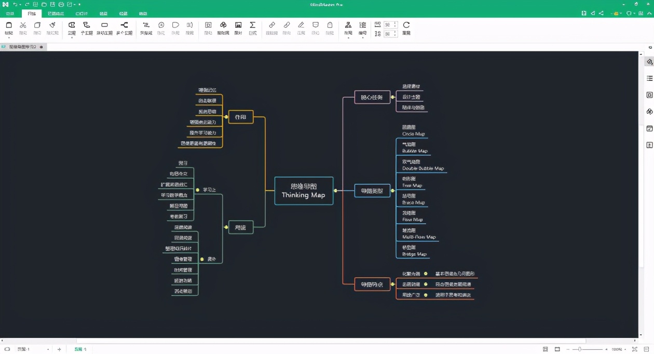Screen dimensions: 654x354
Task: Open the File menu tab
Action: [x=10, y=13]
